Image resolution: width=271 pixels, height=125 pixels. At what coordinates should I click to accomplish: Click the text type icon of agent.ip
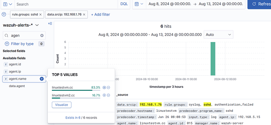click(x=6, y=71)
